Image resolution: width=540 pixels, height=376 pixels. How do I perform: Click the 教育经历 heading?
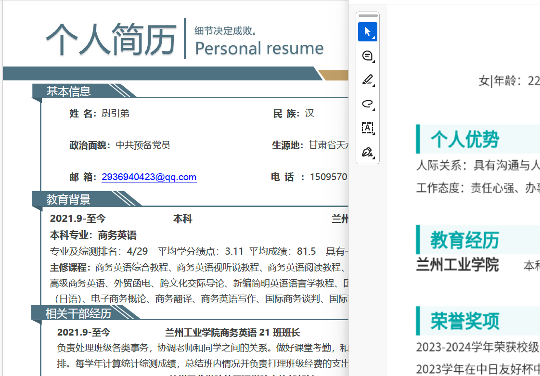[464, 240]
